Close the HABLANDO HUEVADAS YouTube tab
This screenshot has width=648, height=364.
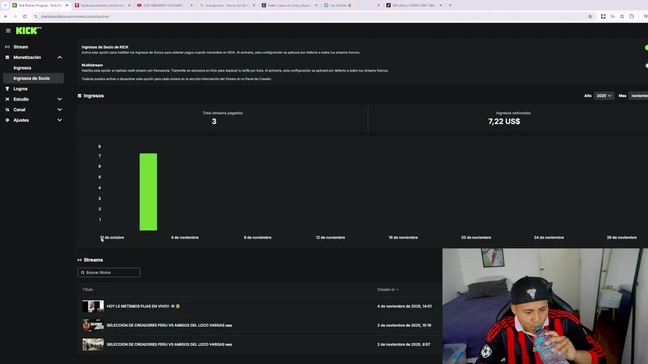[x=191, y=5]
